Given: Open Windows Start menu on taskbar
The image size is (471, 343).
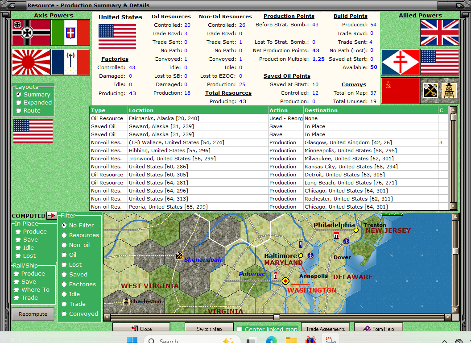Looking at the screenshot, I should point(132,340).
